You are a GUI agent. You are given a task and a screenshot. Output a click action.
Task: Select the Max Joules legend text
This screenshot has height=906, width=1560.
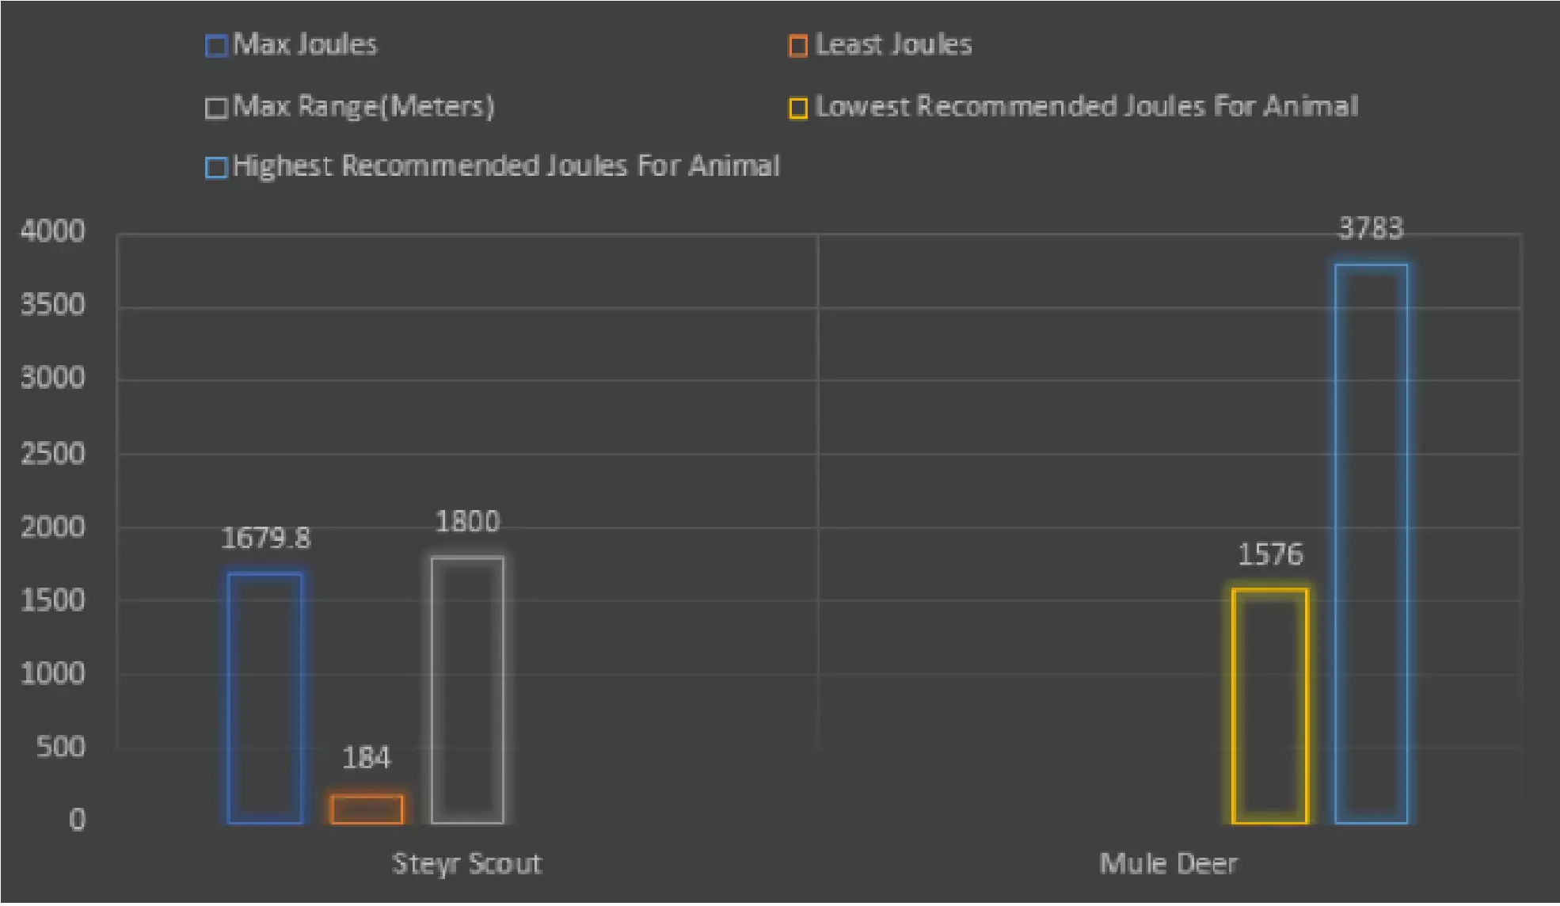(306, 45)
